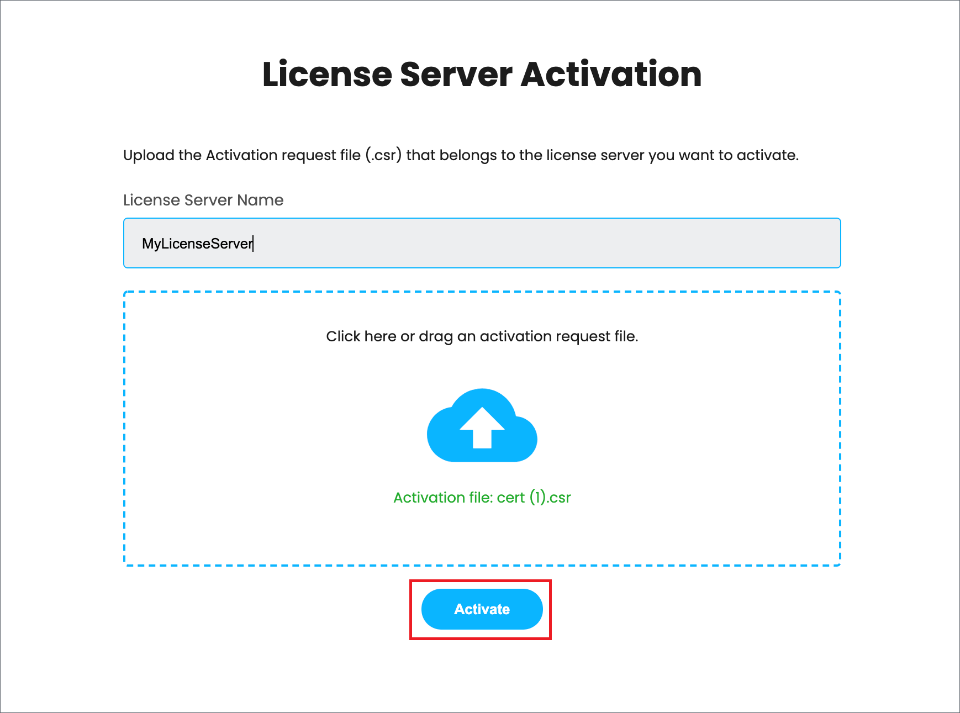Click the dashed blue border of upload box

tap(124, 428)
